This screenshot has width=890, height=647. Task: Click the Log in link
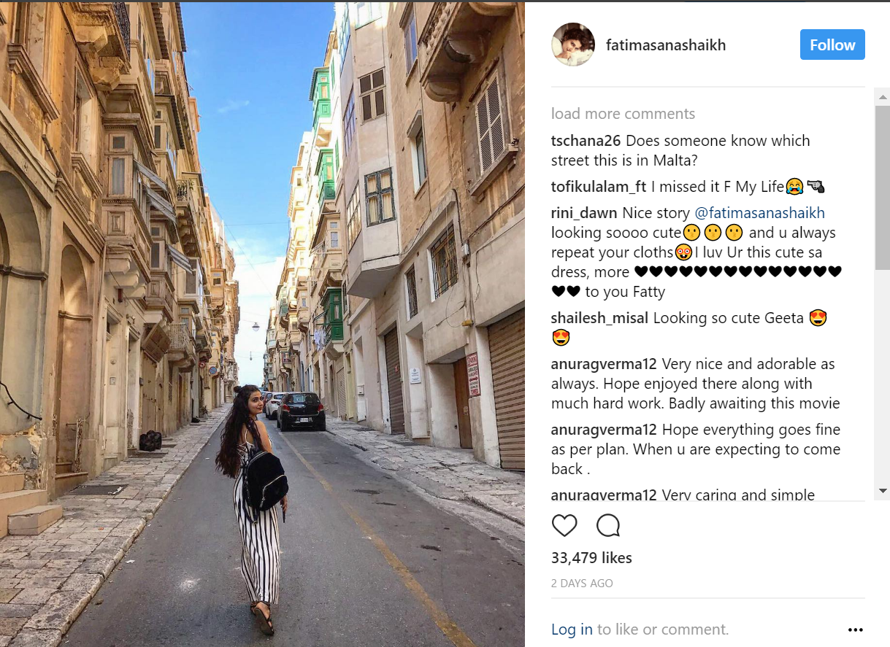(x=572, y=629)
